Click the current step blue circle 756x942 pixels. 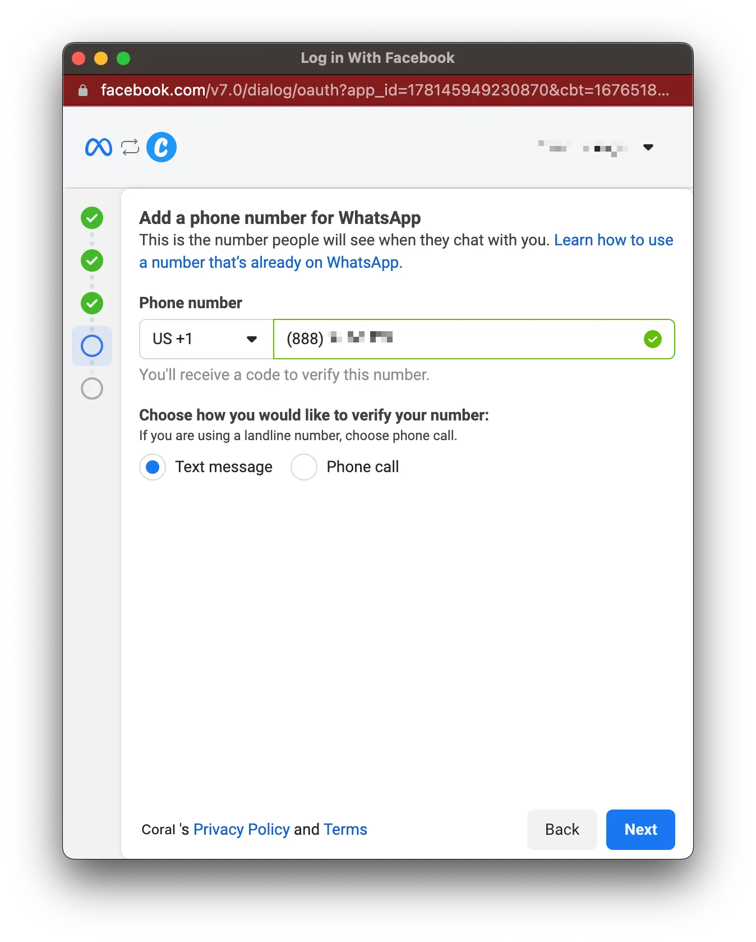coord(92,346)
